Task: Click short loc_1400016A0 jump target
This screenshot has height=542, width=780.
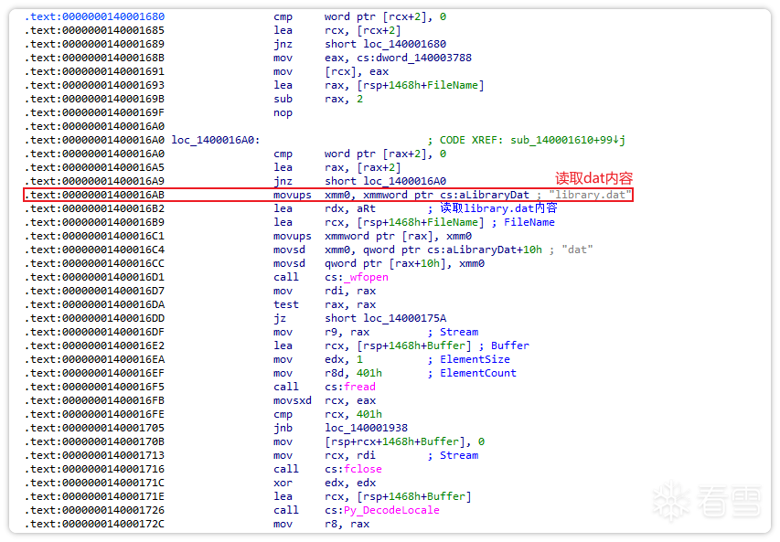Action: pos(386,182)
